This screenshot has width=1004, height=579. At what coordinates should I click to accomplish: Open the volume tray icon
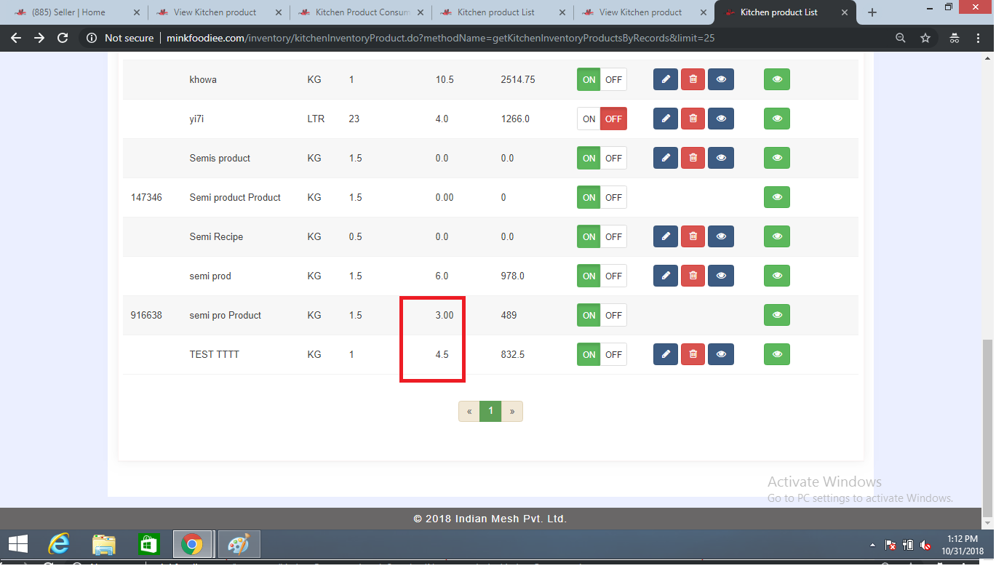tap(925, 545)
